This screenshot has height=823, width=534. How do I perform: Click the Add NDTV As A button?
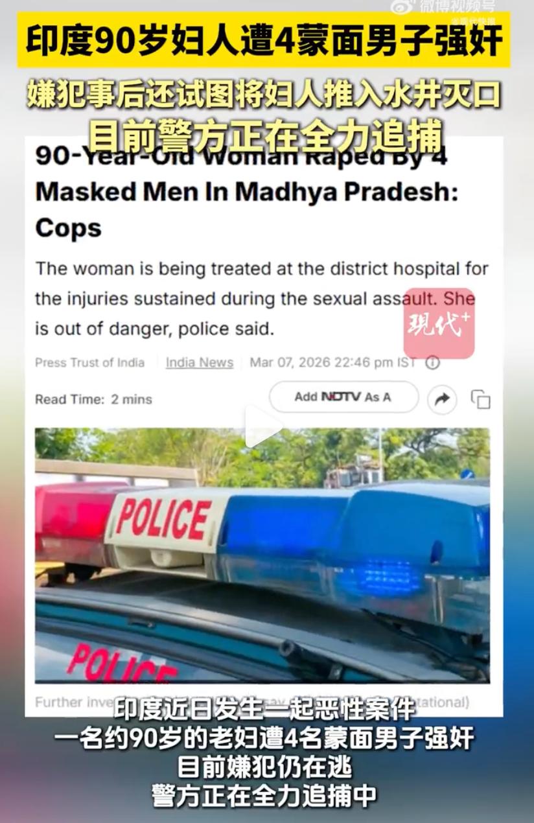344,397
